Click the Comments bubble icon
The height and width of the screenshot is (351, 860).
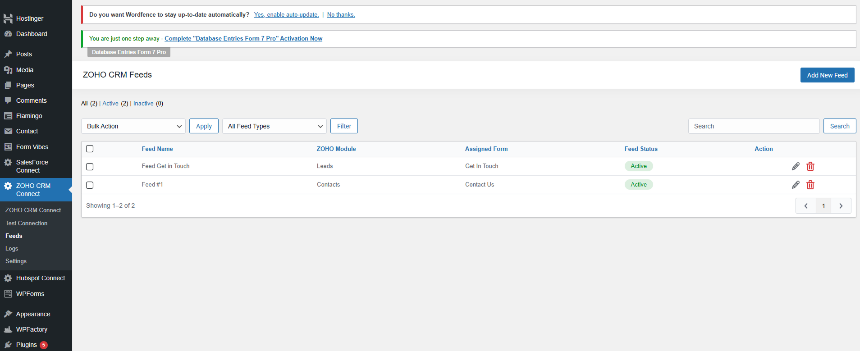(x=8, y=100)
